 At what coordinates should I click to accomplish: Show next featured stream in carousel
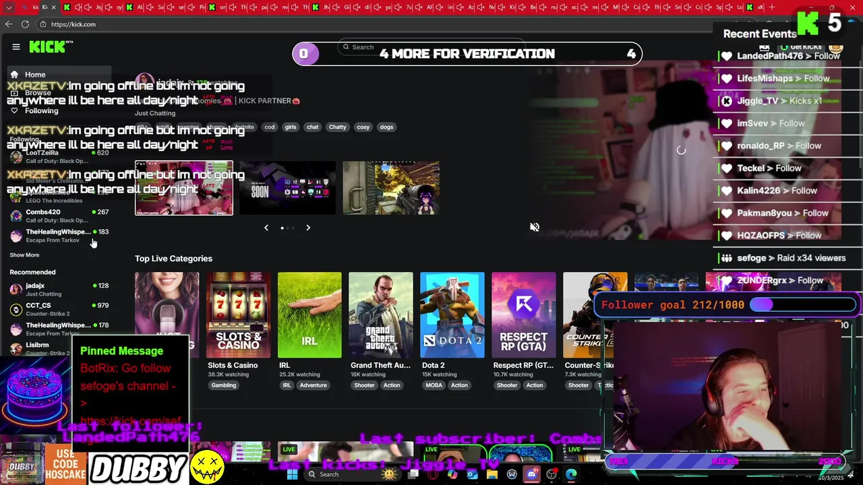click(x=308, y=228)
